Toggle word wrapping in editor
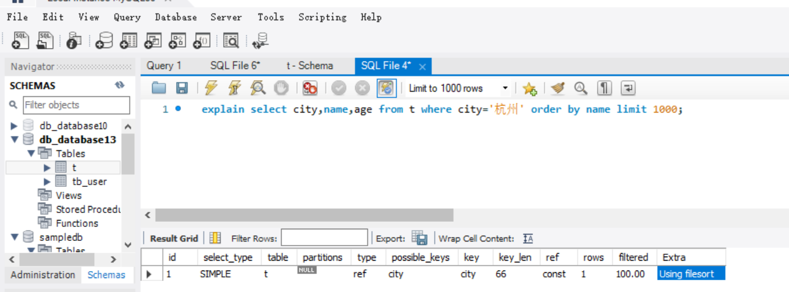The image size is (789, 292). click(629, 88)
